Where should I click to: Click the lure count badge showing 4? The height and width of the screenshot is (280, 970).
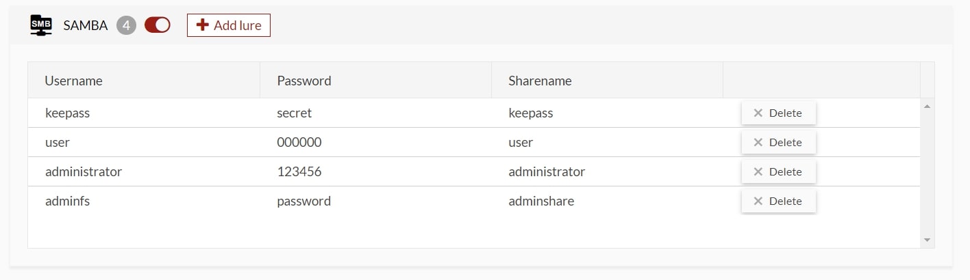coord(126,25)
